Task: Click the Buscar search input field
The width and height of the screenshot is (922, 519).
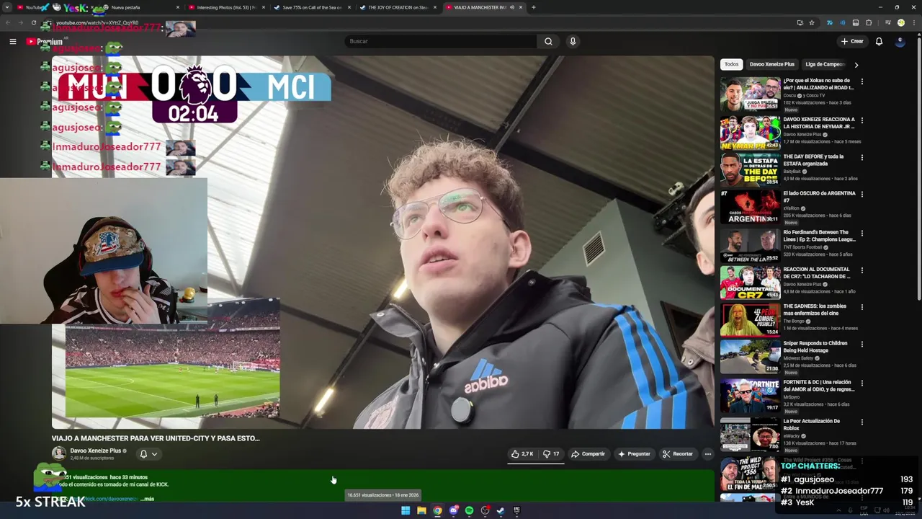Action: [441, 41]
